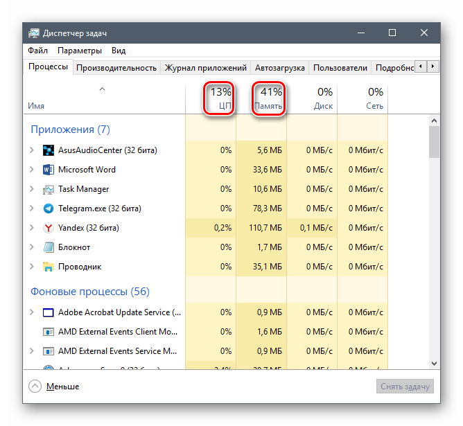Click the AsusAudioCenter app icon
This screenshot has height=426, width=463.
point(49,150)
